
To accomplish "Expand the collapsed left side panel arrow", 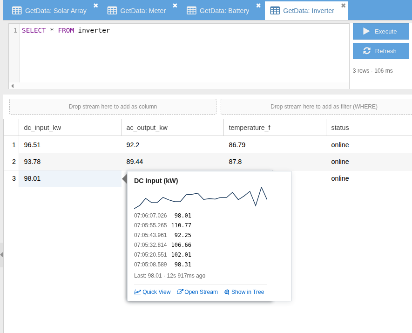I will pos(1,255).
